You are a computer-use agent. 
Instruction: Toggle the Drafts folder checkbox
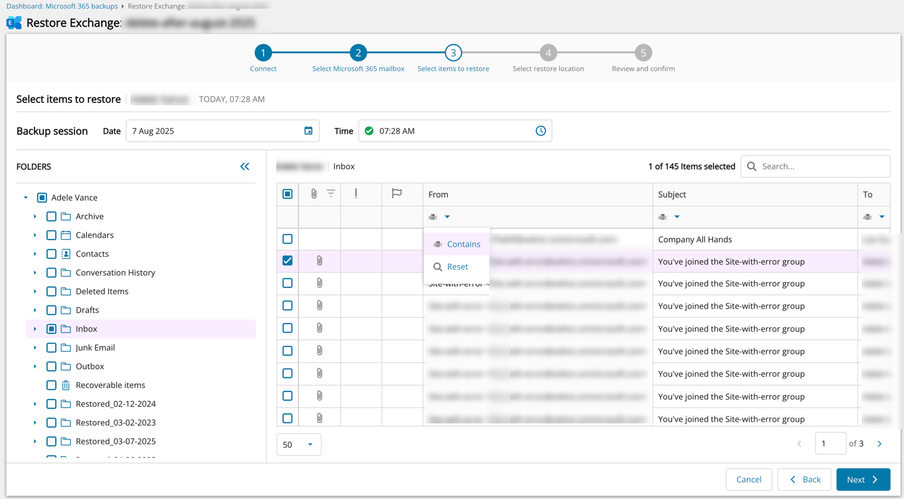click(51, 310)
